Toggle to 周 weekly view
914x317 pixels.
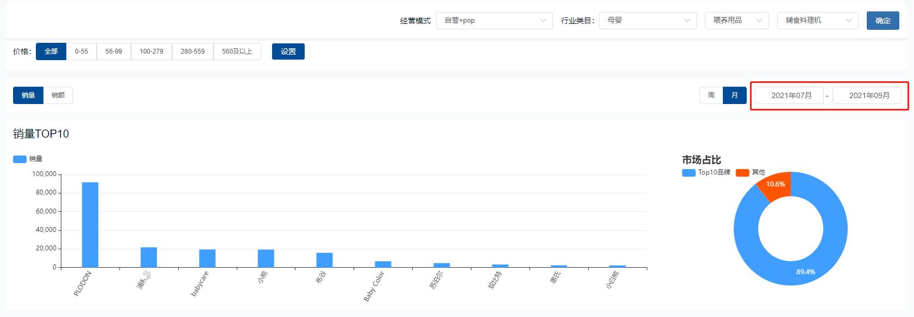(711, 95)
